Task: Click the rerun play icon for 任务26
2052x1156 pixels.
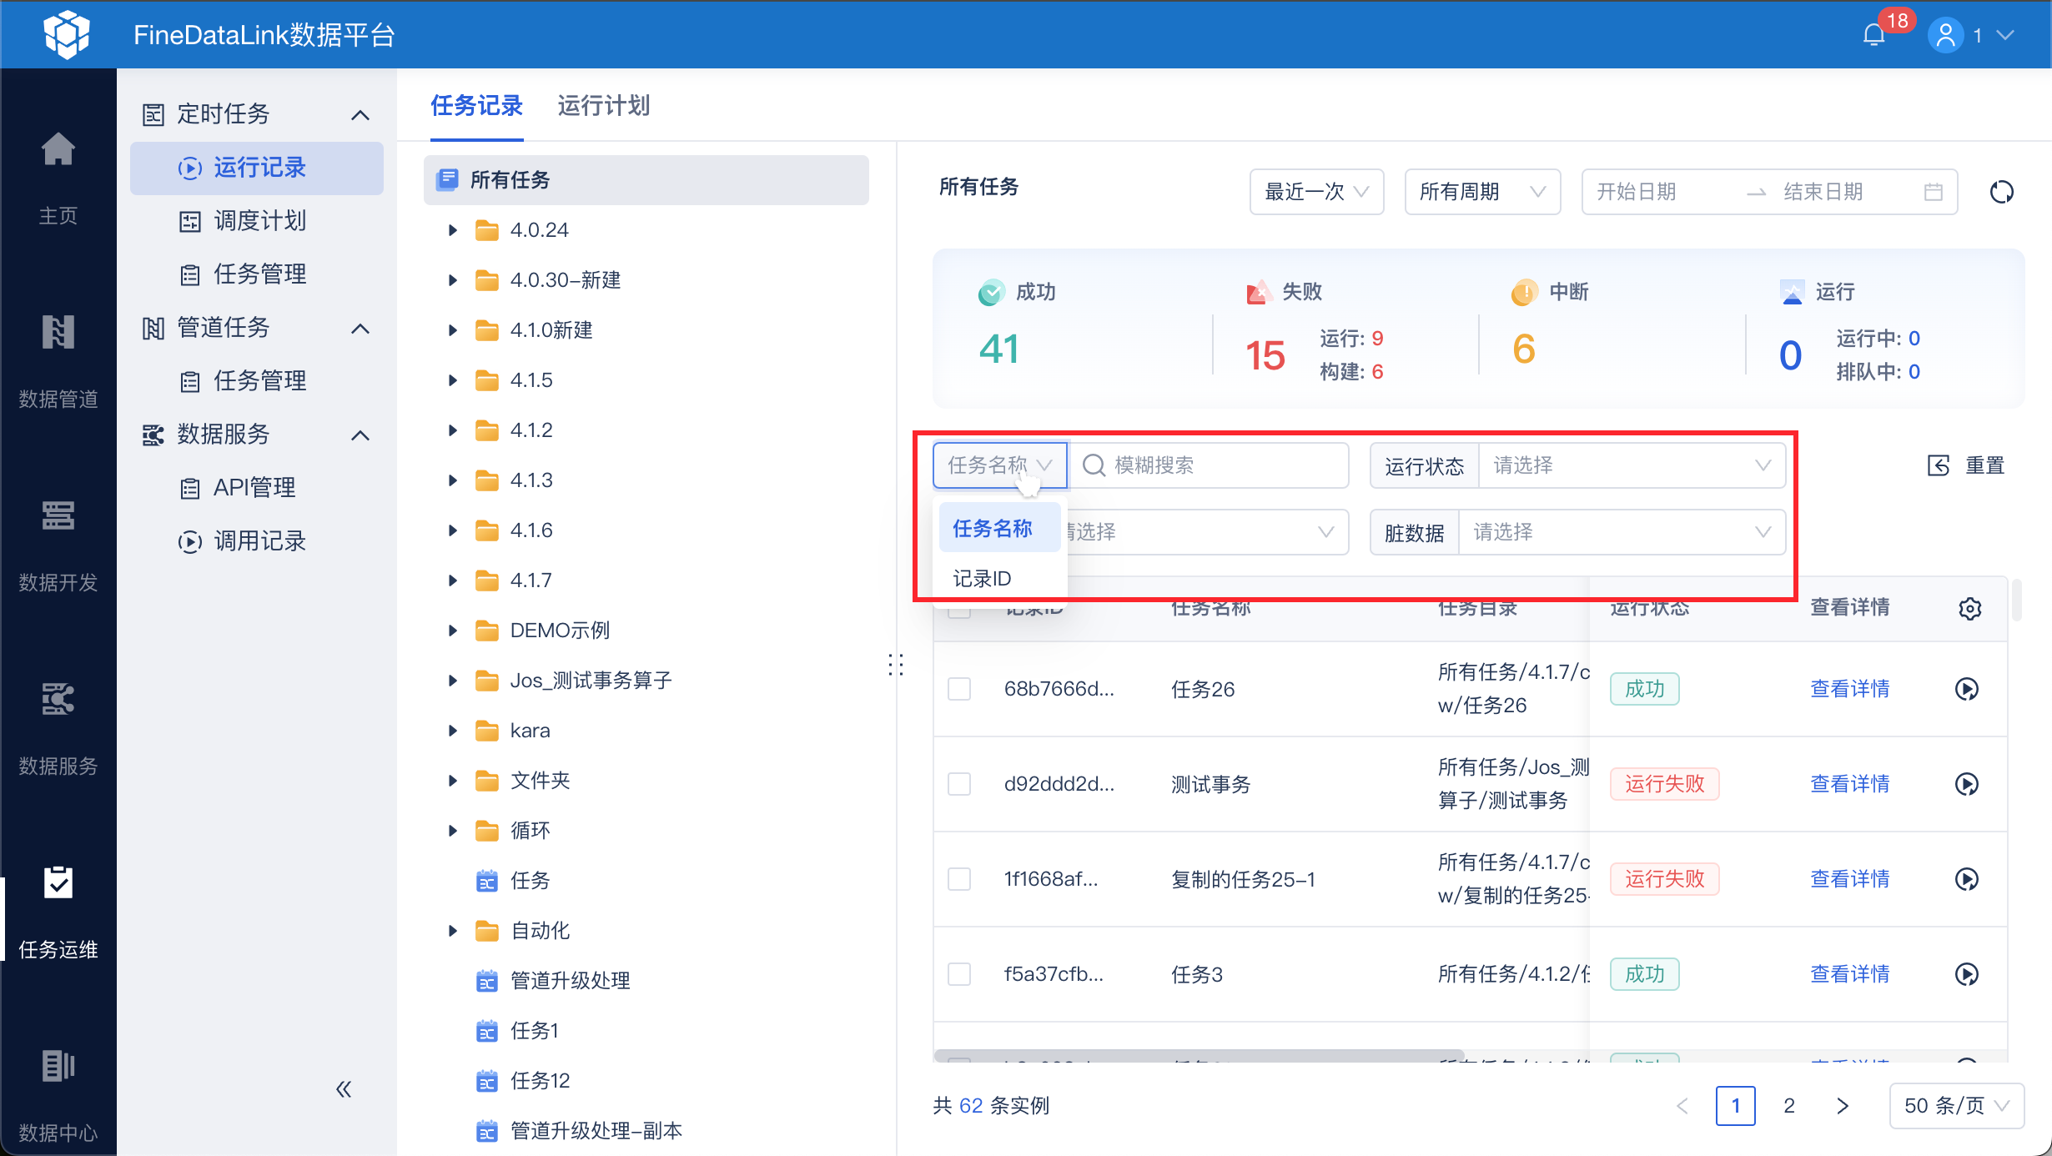Action: coord(1966,689)
